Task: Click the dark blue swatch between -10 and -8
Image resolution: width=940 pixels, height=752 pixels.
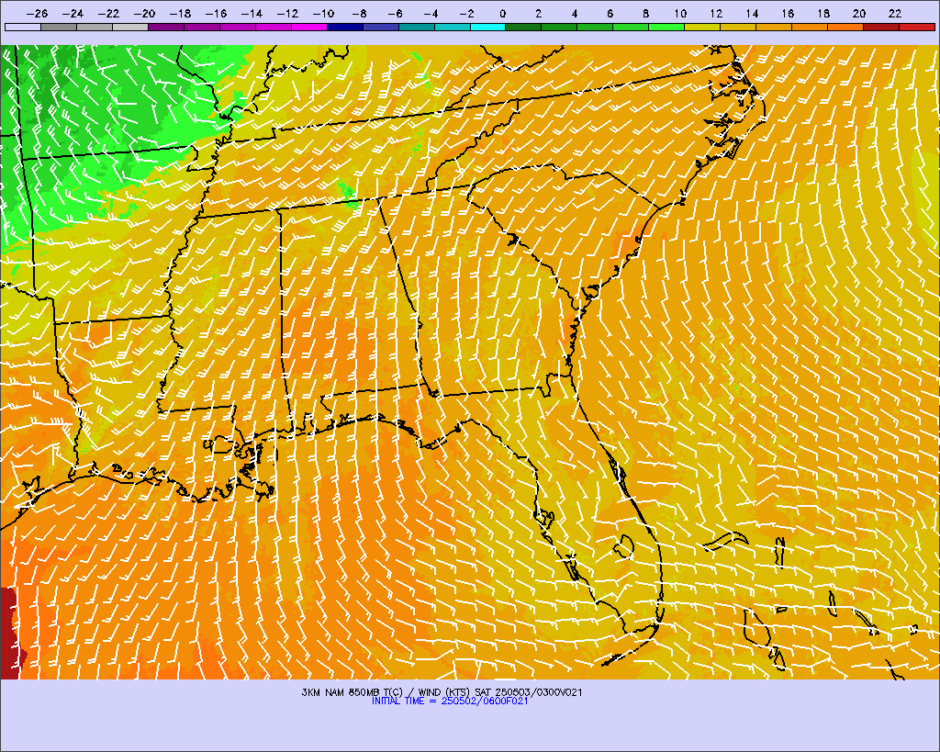Action: coord(345,27)
